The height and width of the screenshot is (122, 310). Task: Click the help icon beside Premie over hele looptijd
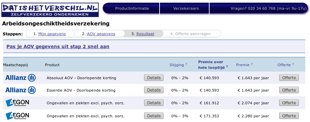[227, 67]
